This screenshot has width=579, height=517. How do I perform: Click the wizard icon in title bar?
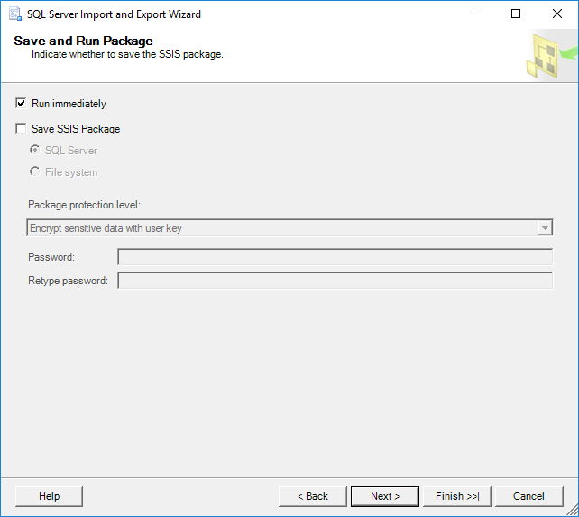coord(14,14)
